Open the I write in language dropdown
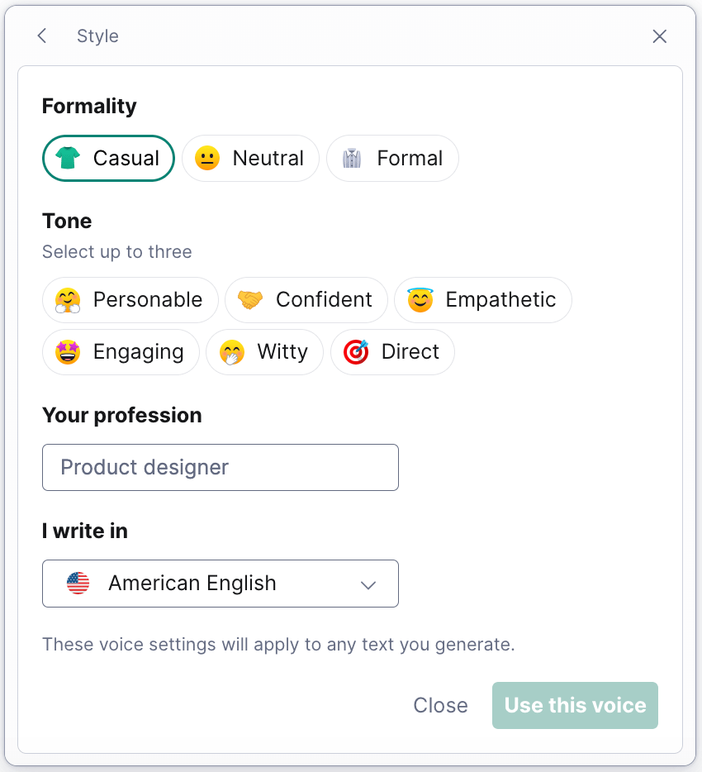Viewport: 702px width, 772px height. [220, 583]
